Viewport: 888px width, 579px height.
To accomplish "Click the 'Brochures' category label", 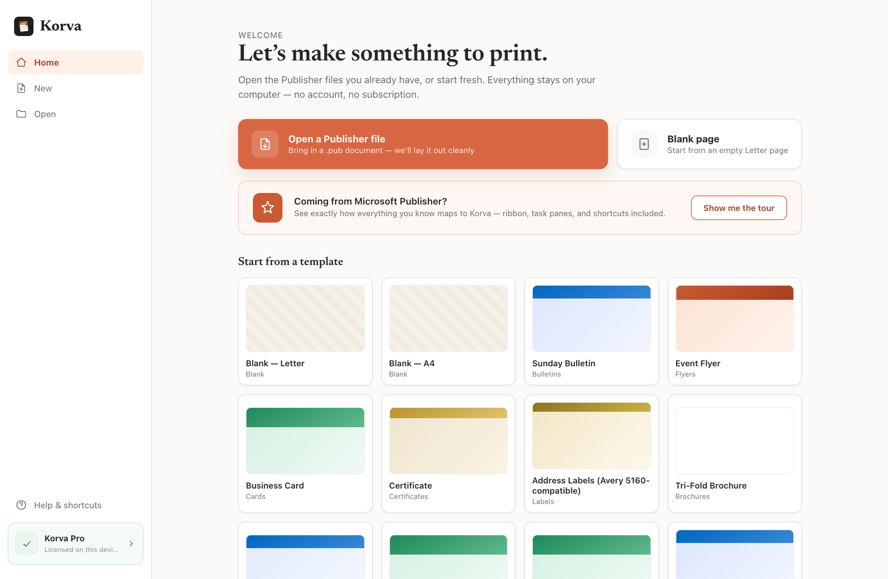I will (x=692, y=496).
